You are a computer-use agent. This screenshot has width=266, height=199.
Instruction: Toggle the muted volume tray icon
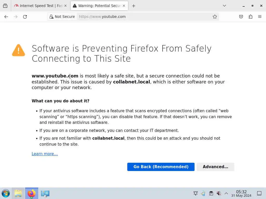(x=219, y=193)
